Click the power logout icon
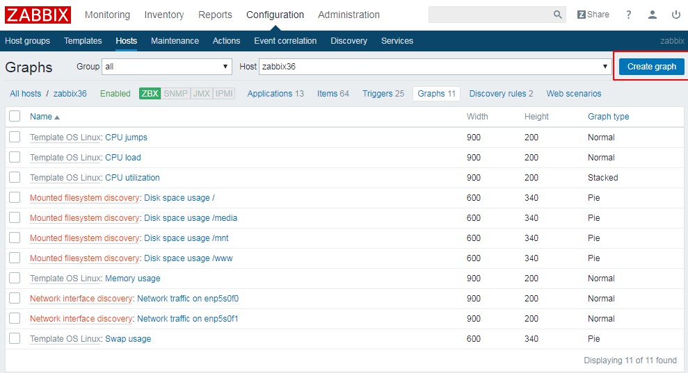The image size is (688, 373). [675, 15]
